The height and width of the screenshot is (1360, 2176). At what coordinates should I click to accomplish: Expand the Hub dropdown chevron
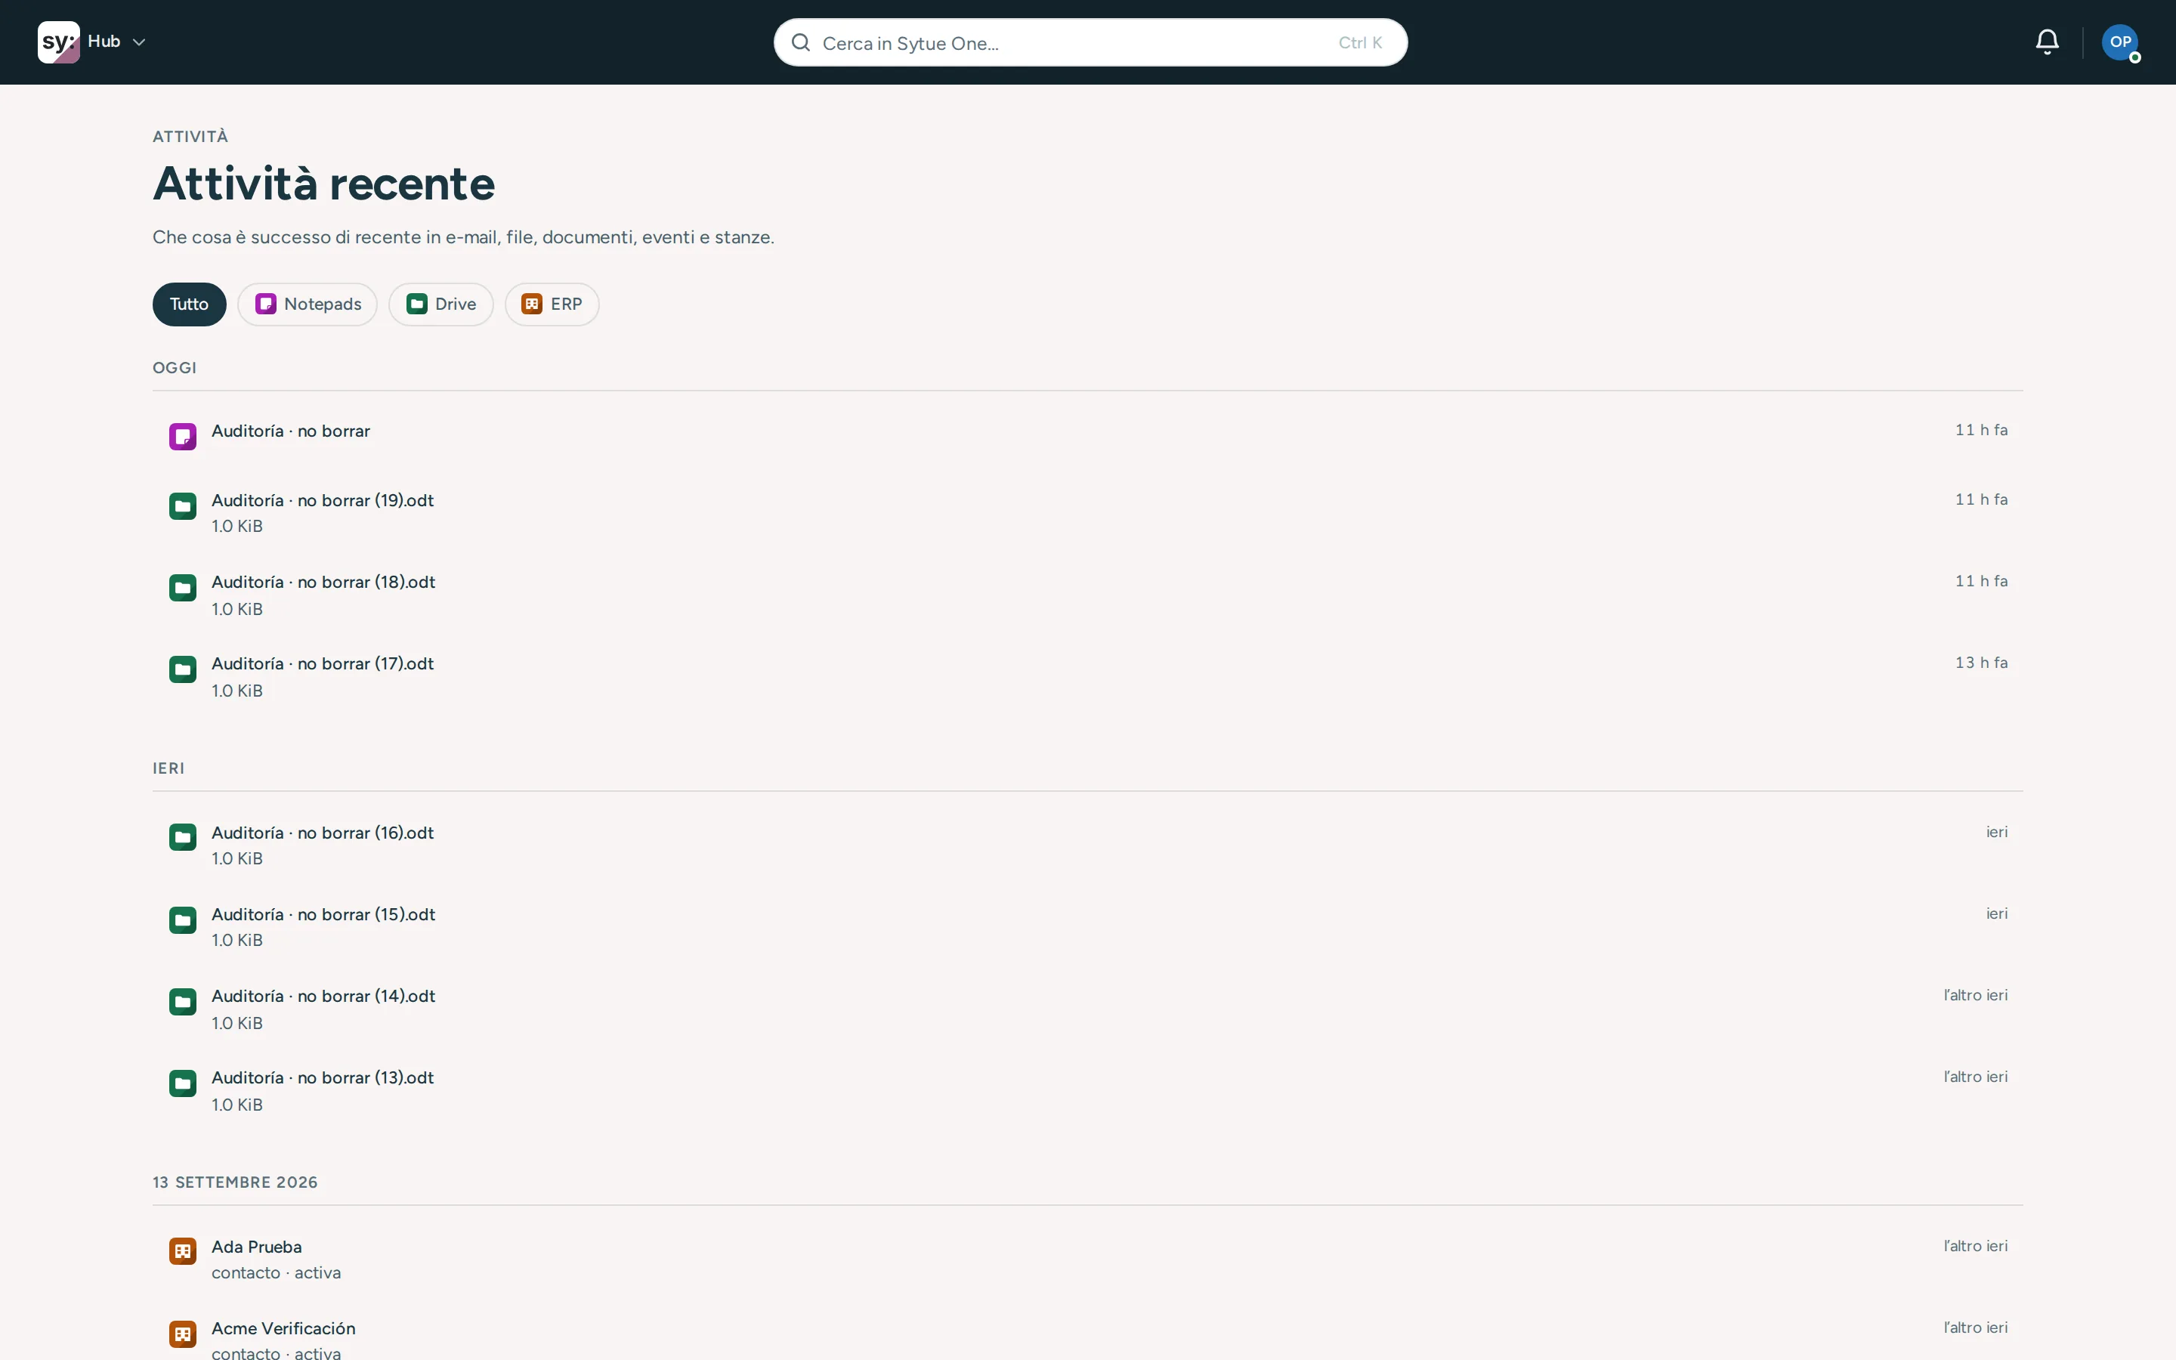(138, 42)
